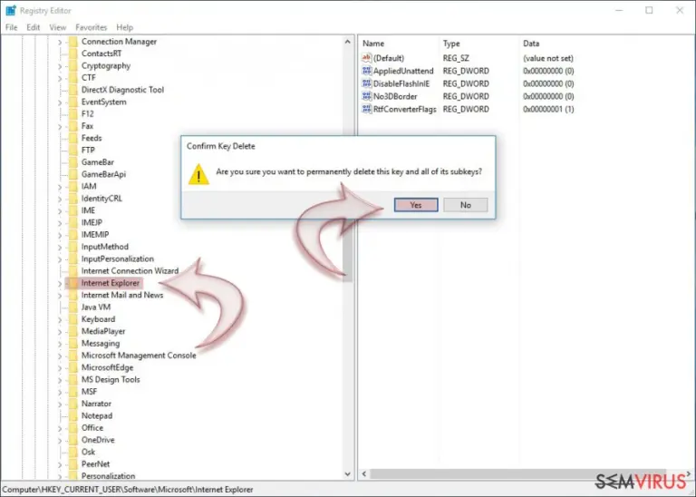The height and width of the screenshot is (497, 696).
Task: Select the MS Design Tools key
Action: pyautogui.click(x=111, y=379)
